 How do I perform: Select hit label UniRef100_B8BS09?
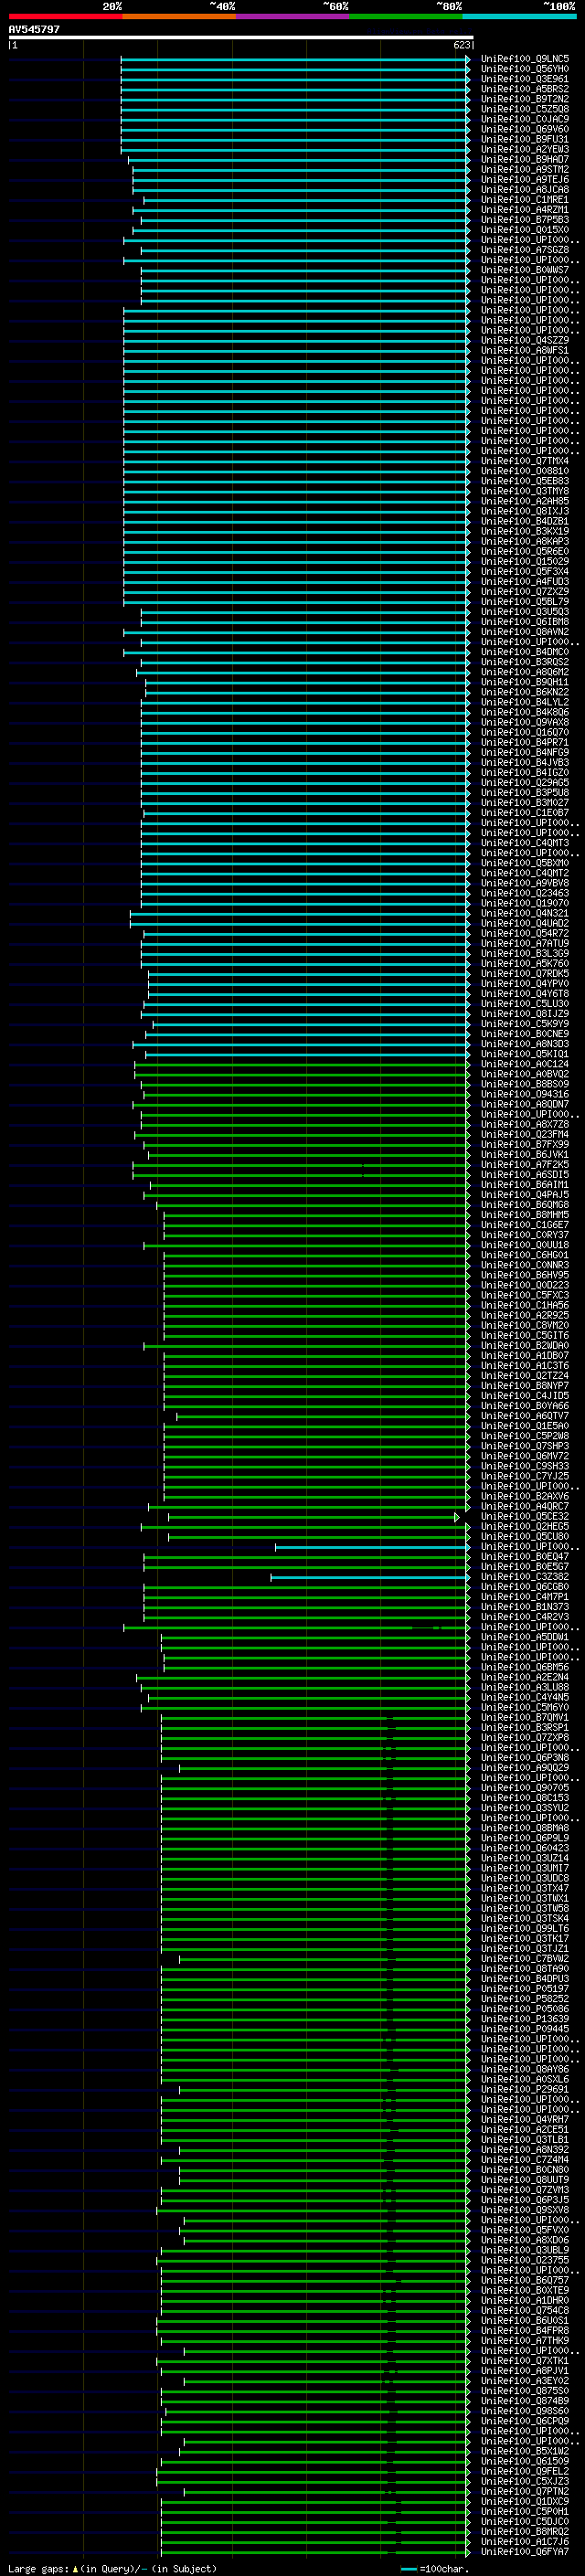click(524, 1084)
